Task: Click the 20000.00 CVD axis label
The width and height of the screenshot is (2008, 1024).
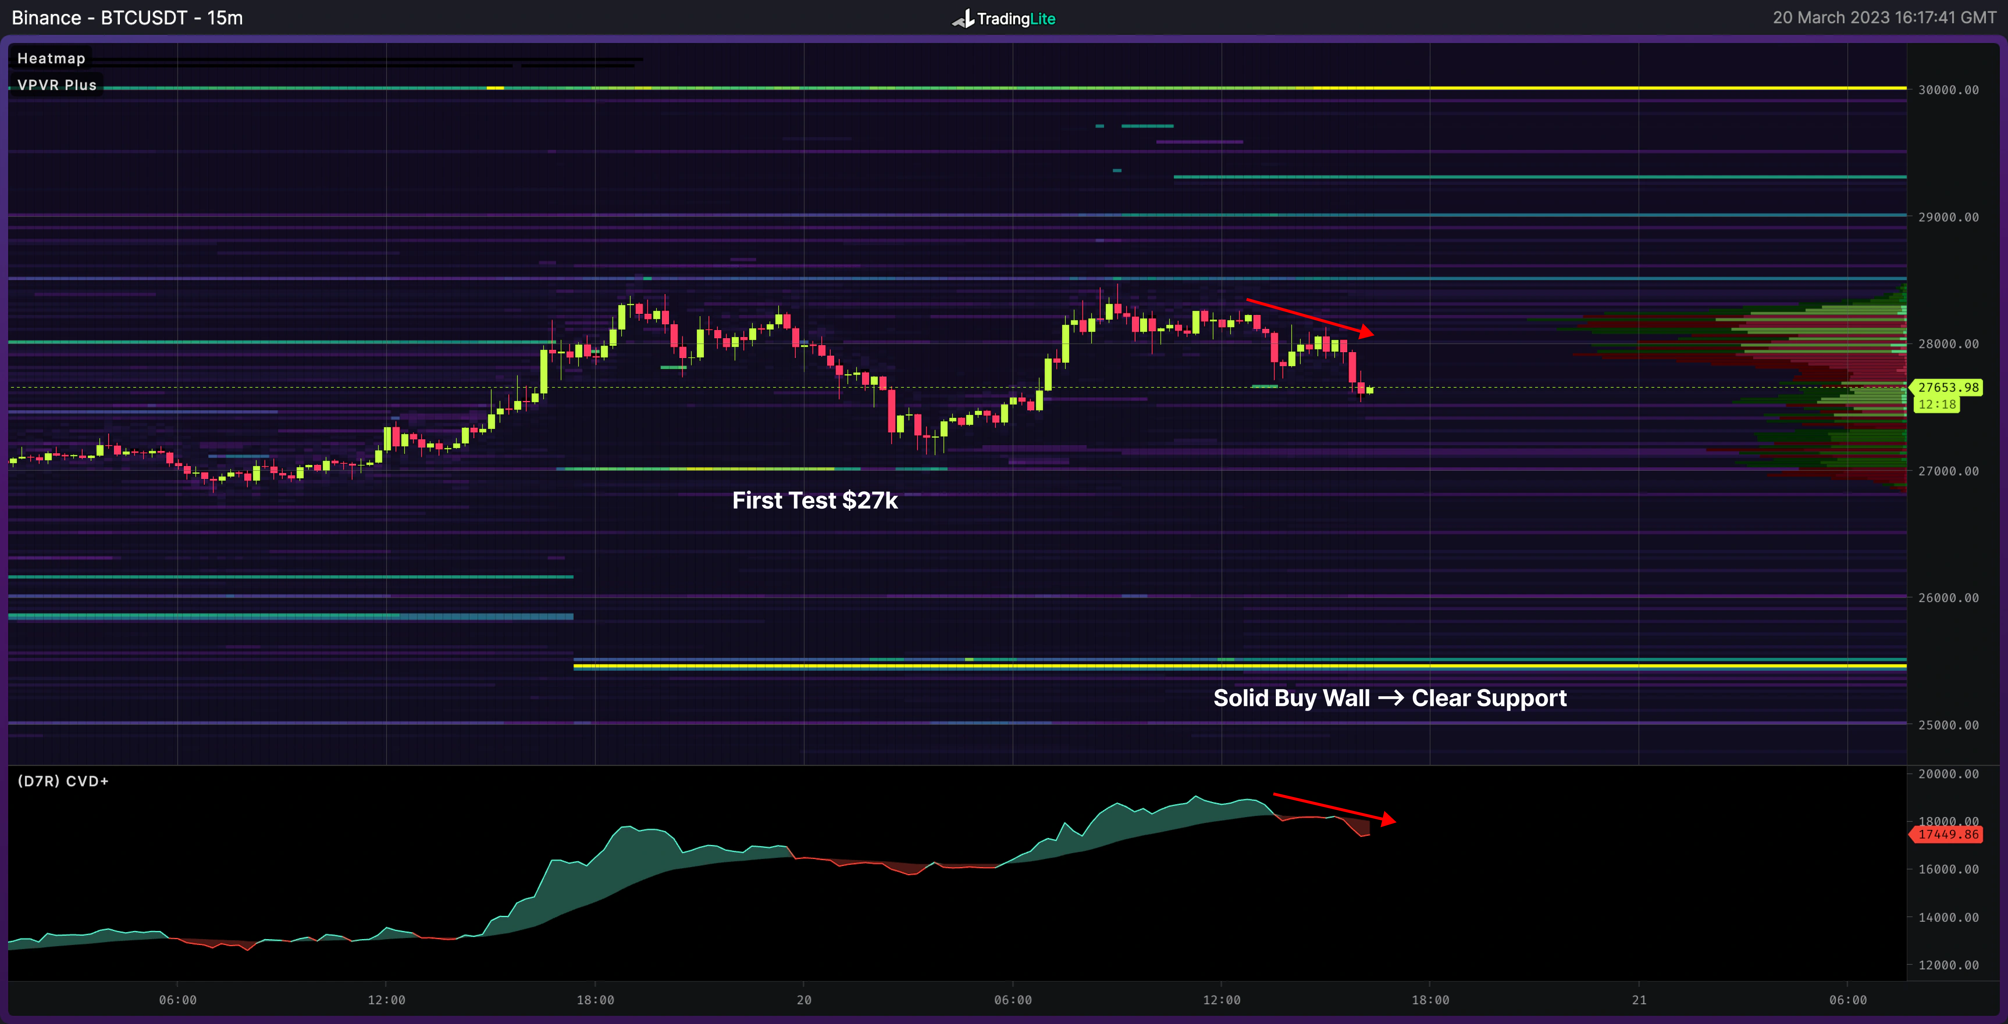Action: (1948, 773)
